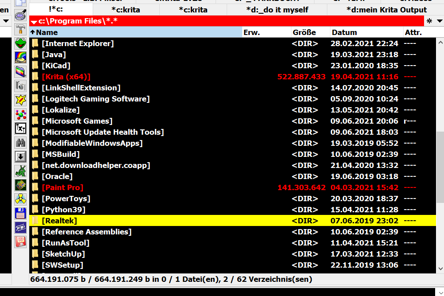This screenshot has width=444, height=296.
Task: Click the pink floppy PP icon
Action: point(20,241)
